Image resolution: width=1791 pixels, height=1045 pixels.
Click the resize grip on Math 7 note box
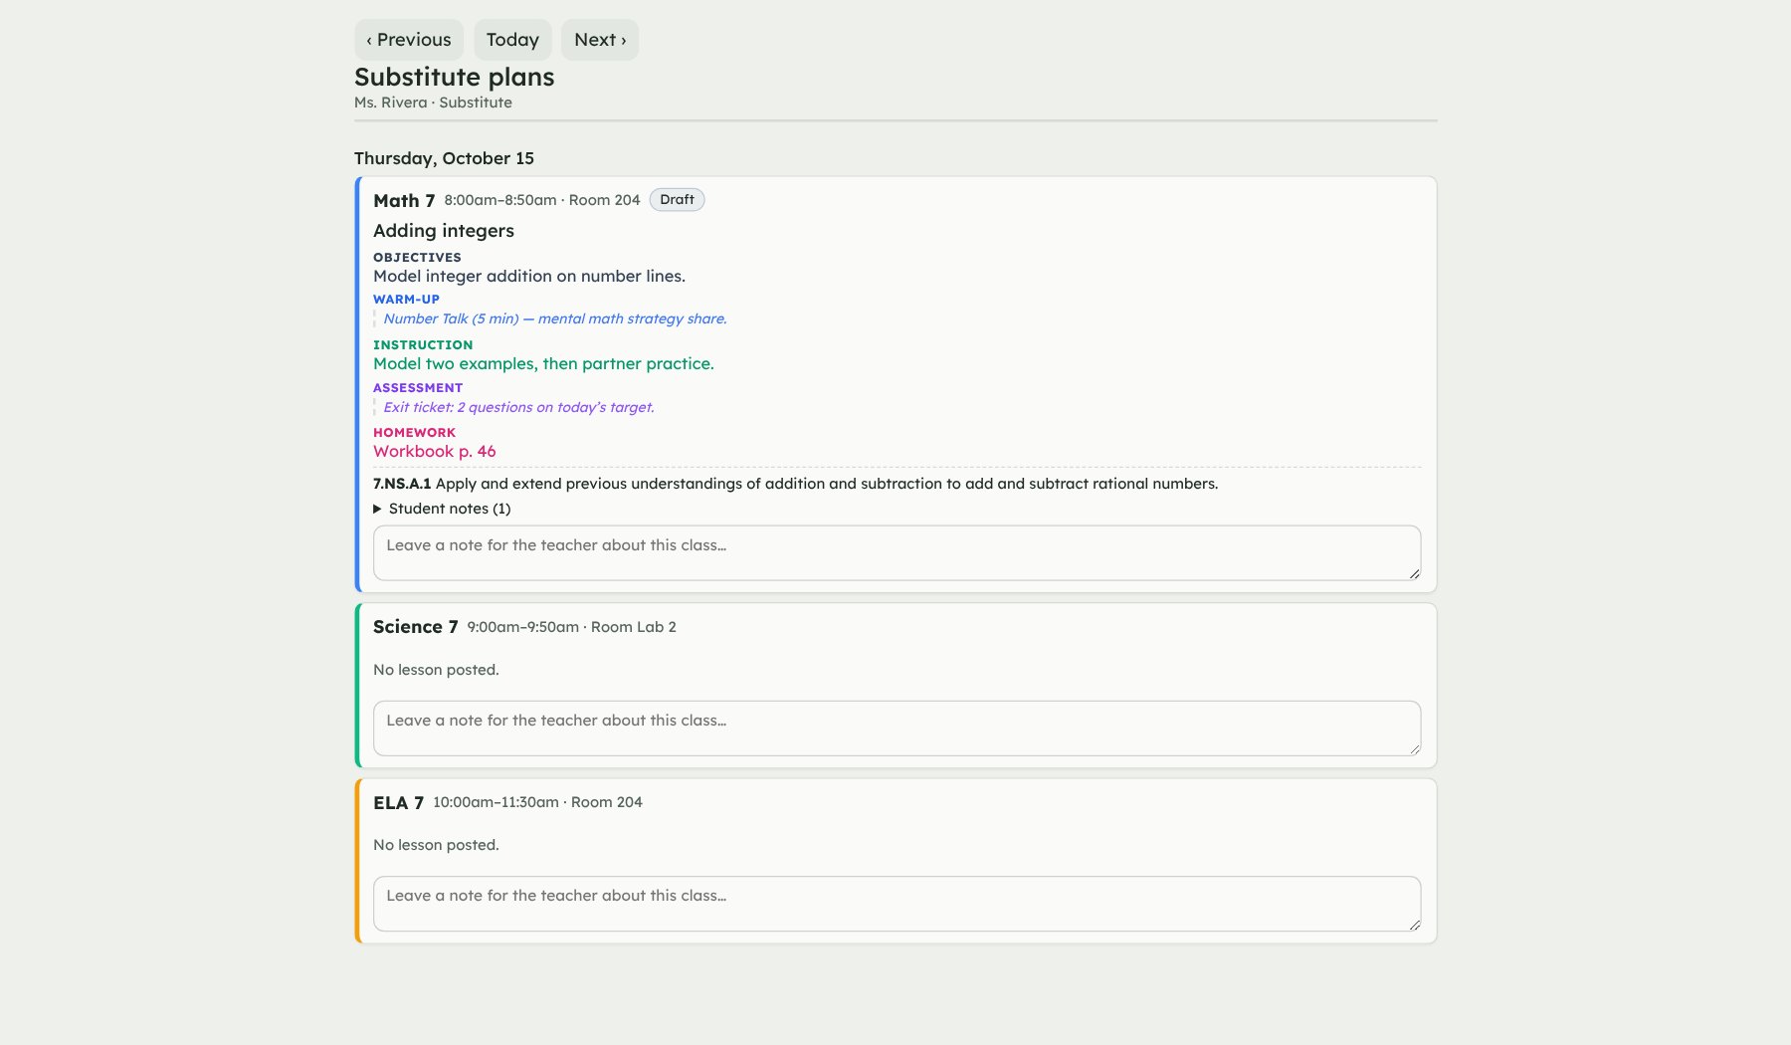point(1414,573)
